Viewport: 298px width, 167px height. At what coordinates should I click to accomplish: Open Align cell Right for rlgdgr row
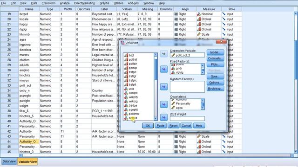pyautogui.click(x=185, y=29)
